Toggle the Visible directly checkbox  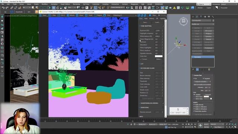[194, 105]
